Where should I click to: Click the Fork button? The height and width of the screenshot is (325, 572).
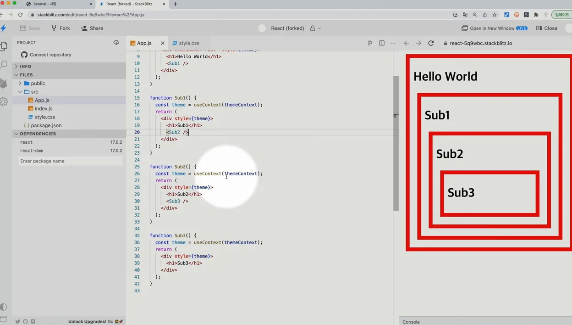tap(60, 28)
